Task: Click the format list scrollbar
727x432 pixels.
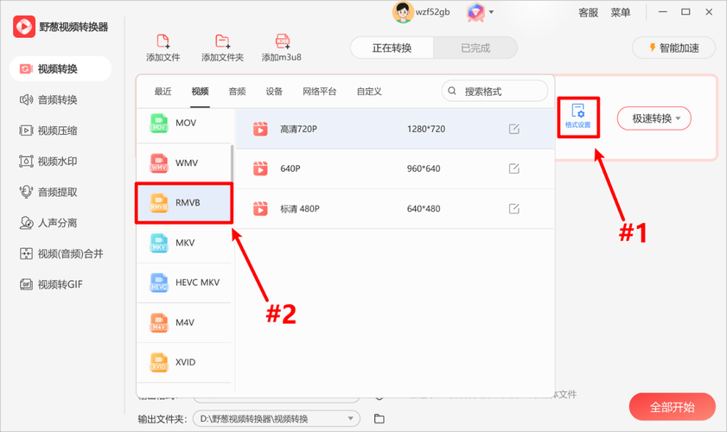Action: click(x=232, y=163)
